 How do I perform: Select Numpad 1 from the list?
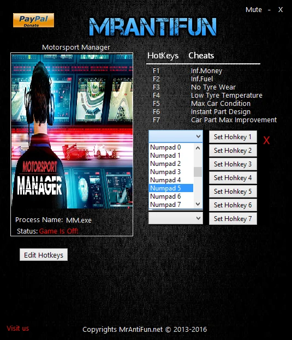tap(171, 156)
